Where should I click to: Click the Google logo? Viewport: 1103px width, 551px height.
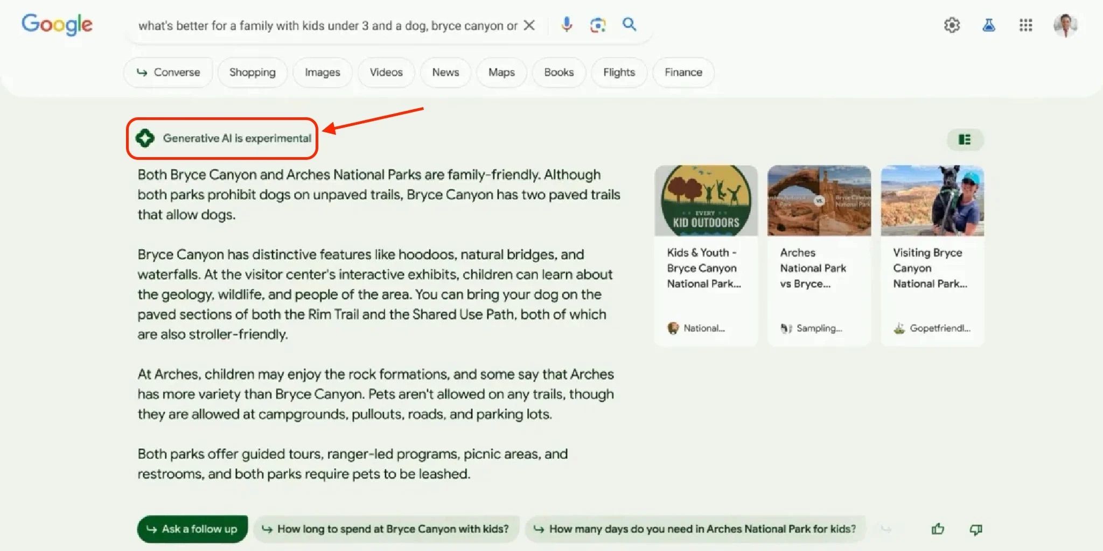click(57, 25)
